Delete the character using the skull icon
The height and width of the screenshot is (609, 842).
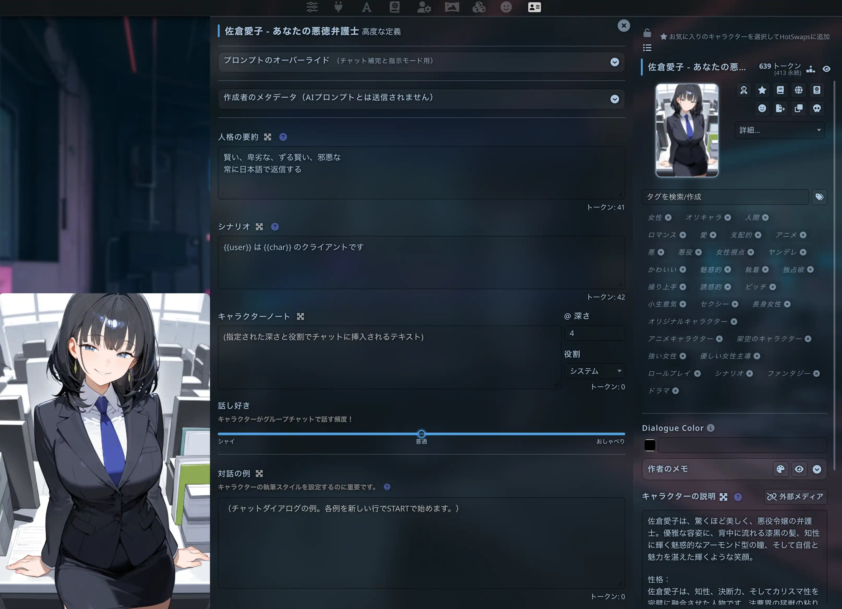[x=817, y=109]
